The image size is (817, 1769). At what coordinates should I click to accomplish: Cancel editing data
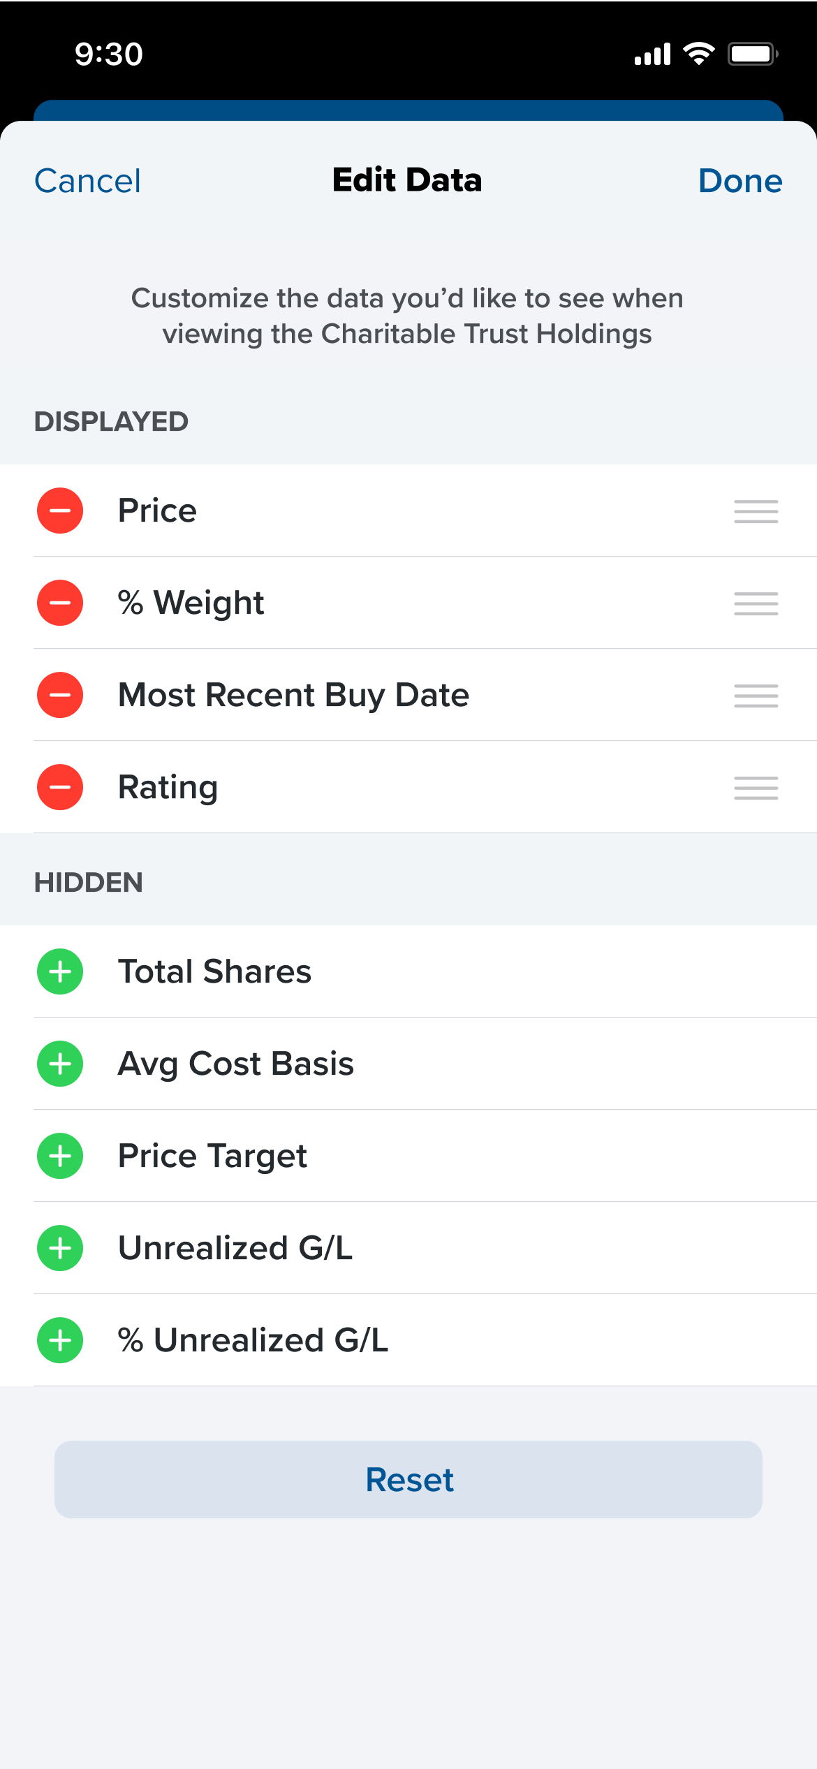(x=87, y=181)
